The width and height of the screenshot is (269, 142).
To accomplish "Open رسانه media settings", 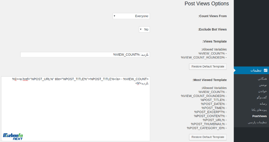I will pyautogui.click(x=263, y=104).
